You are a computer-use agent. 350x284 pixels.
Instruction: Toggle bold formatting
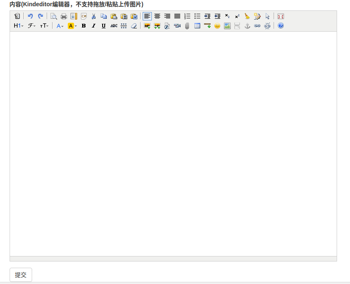coord(84,26)
